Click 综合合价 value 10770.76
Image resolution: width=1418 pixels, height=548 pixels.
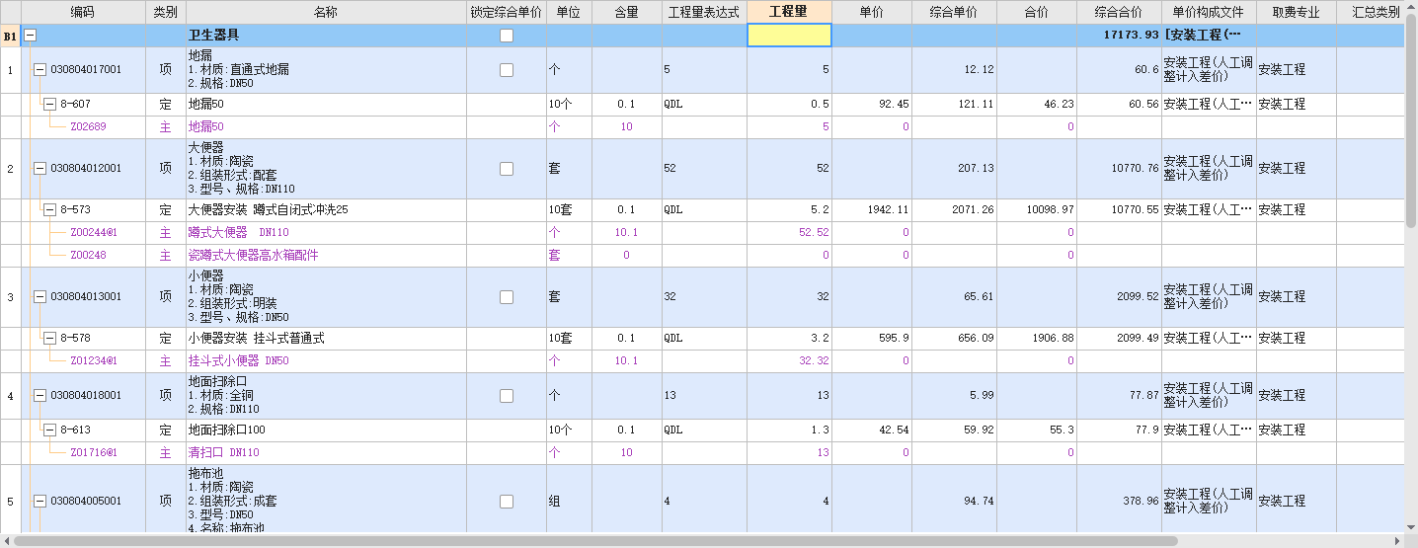pos(1135,169)
